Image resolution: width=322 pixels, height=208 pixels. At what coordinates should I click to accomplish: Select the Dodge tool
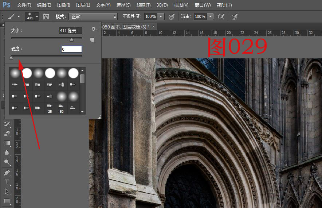7,162
